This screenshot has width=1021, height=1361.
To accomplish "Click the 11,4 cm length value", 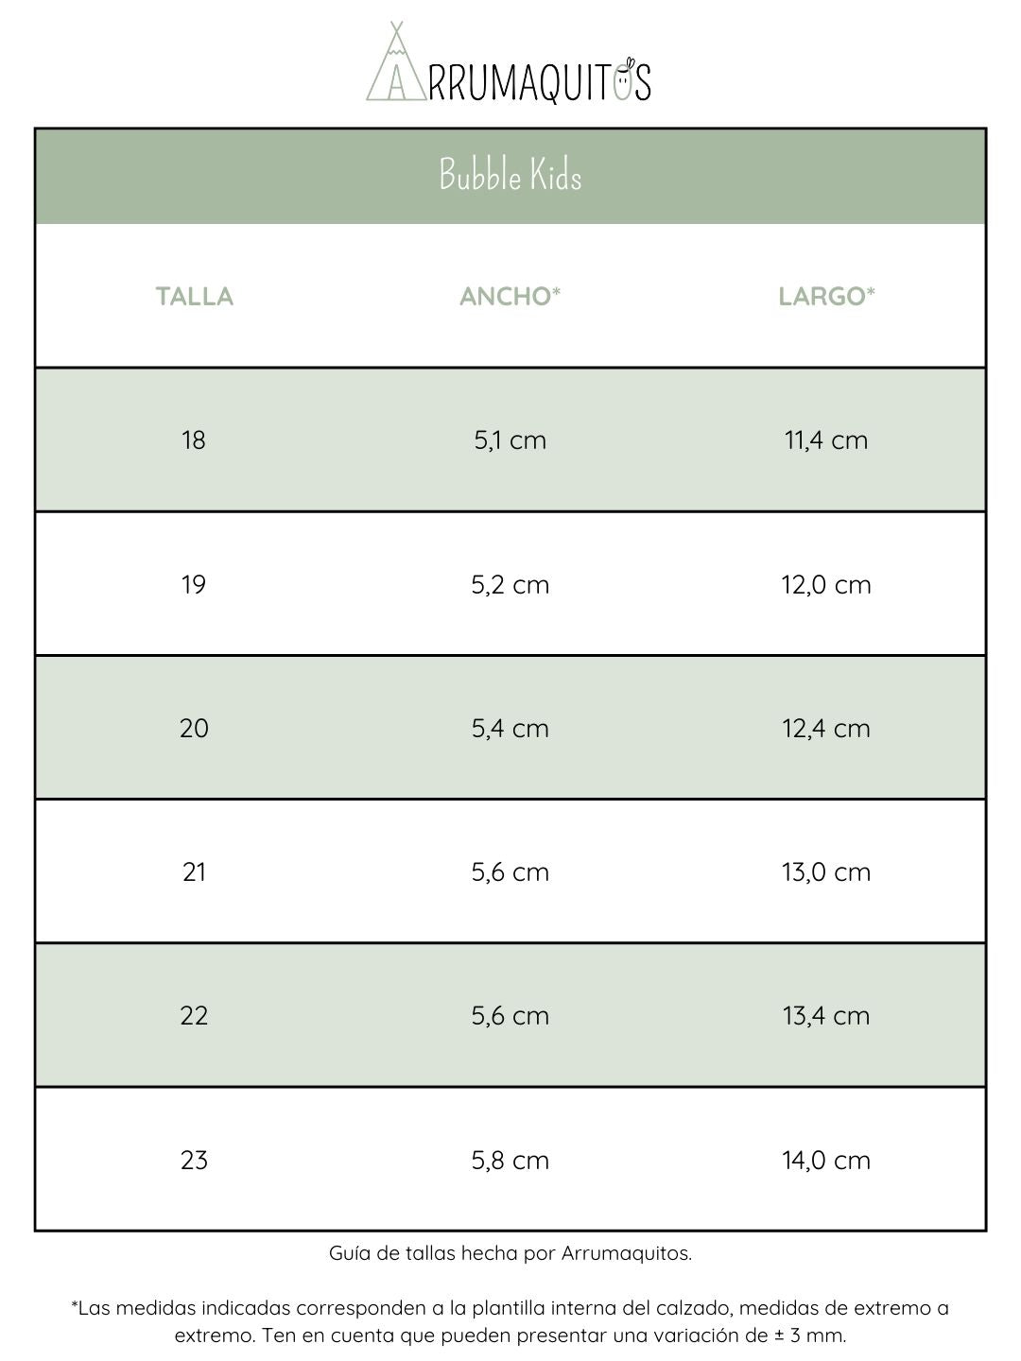I will 826,440.
